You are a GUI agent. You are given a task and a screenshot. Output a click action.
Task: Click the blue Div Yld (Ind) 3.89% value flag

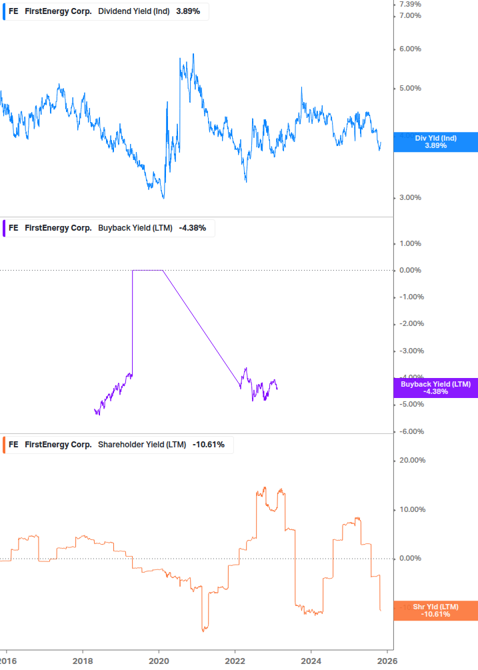coord(436,142)
